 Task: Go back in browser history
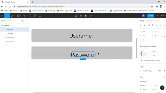2,6
